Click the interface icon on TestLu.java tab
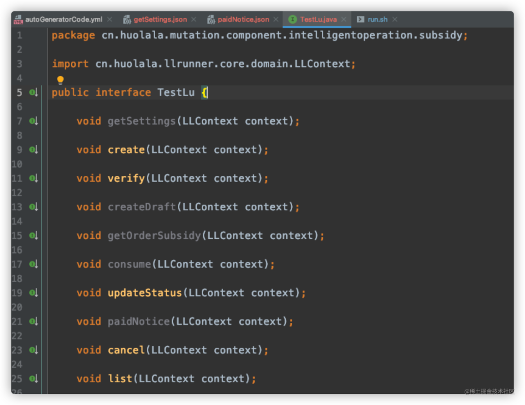 coord(292,19)
